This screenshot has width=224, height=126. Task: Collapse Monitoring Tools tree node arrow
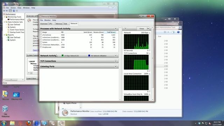[x=4, y=17]
